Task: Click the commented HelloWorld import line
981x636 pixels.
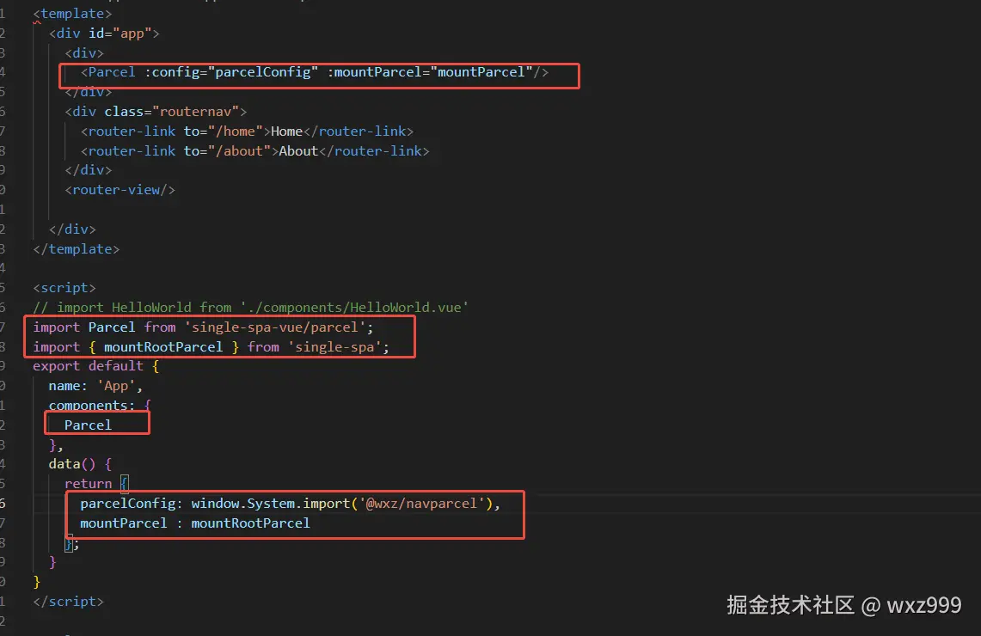Action: 251,307
